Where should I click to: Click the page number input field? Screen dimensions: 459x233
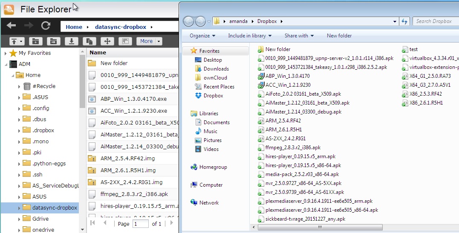140,224
